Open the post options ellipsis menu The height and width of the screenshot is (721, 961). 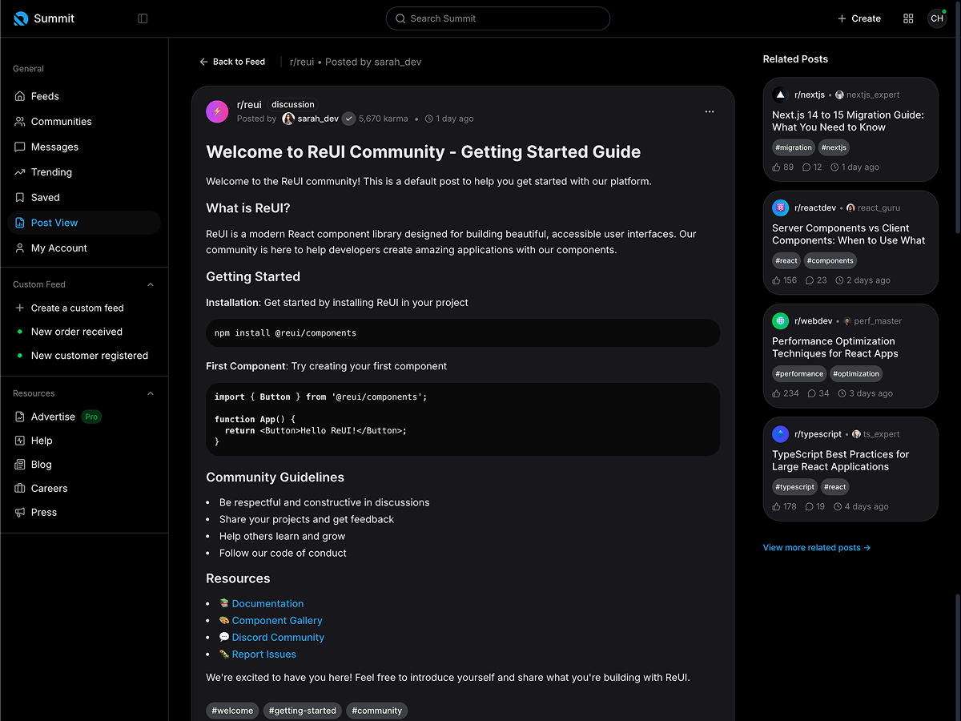pyautogui.click(x=709, y=111)
